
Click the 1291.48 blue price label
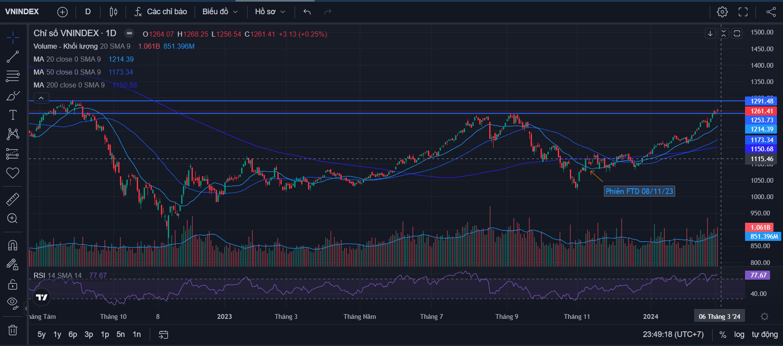[761, 101]
